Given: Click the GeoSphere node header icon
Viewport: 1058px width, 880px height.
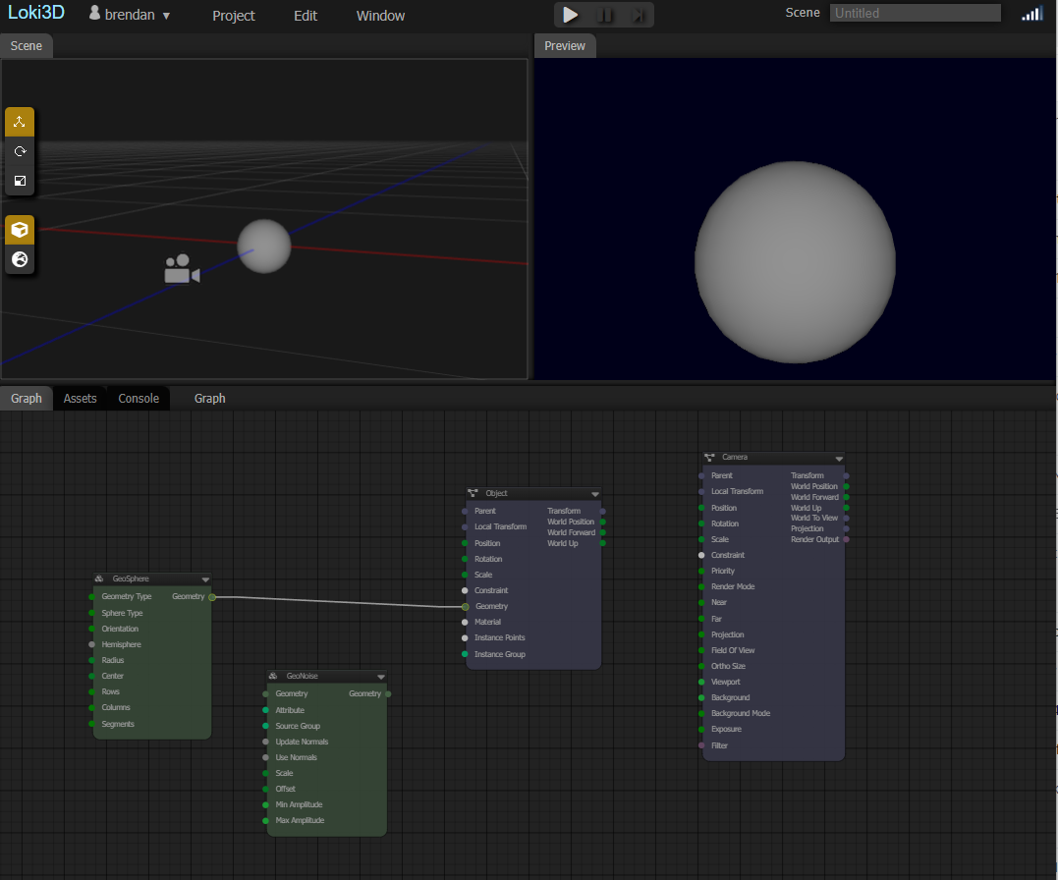Looking at the screenshot, I should (x=98, y=578).
